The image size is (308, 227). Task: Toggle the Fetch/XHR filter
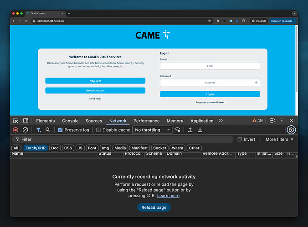pos(36,148)
